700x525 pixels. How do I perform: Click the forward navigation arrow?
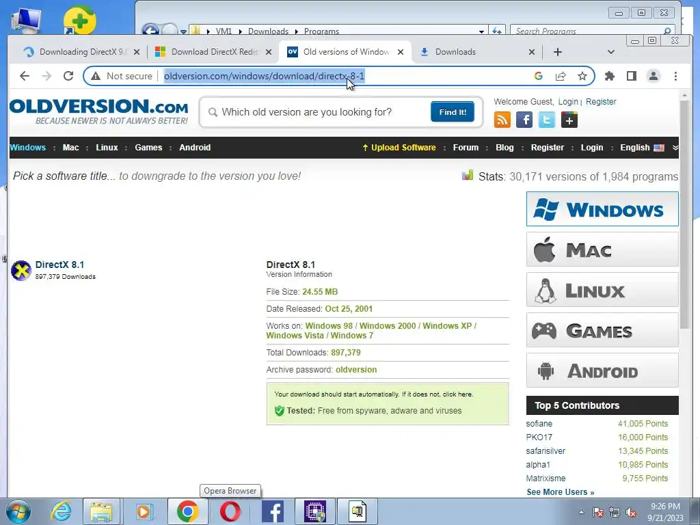click(x=46, y=76)
